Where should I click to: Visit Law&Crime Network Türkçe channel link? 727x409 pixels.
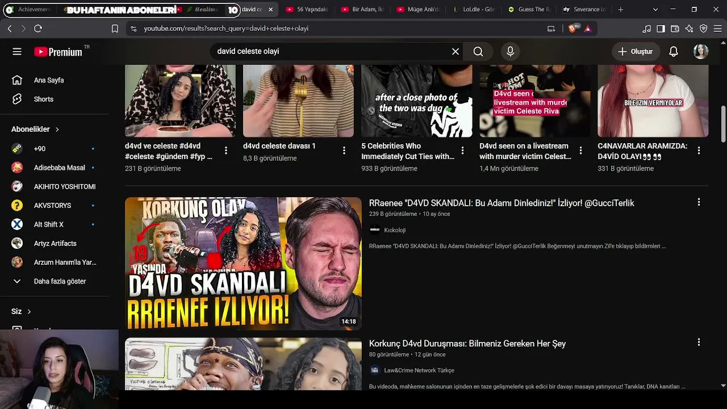(419, 370)
